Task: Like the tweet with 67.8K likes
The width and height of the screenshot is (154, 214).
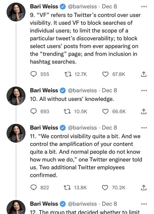Action: tap(105, 74)
